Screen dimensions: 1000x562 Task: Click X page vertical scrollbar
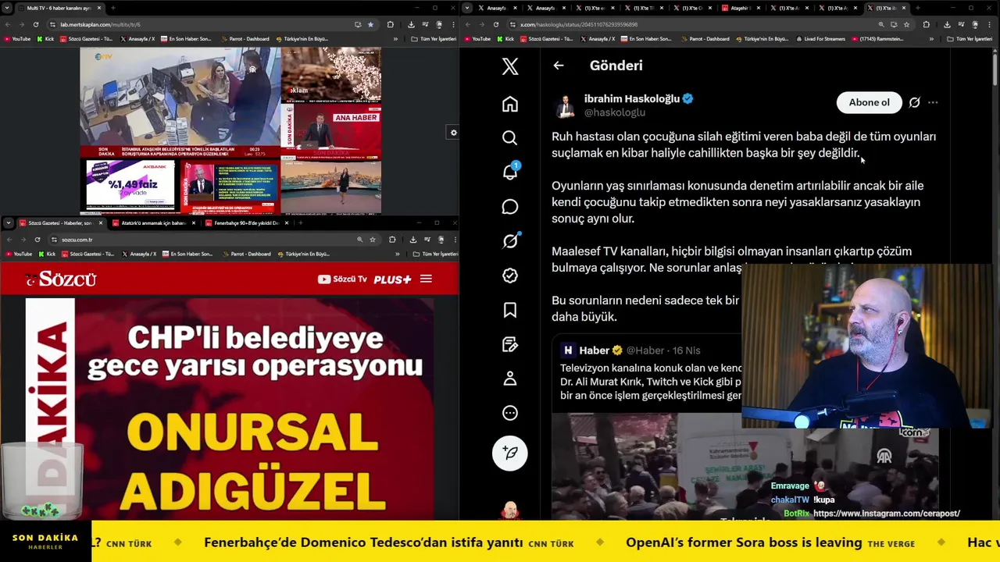tap(995, 70)
